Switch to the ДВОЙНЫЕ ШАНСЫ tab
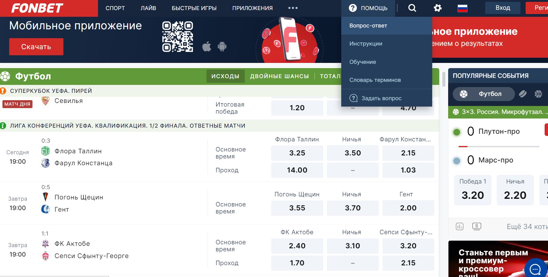 (x=279, y=76)
